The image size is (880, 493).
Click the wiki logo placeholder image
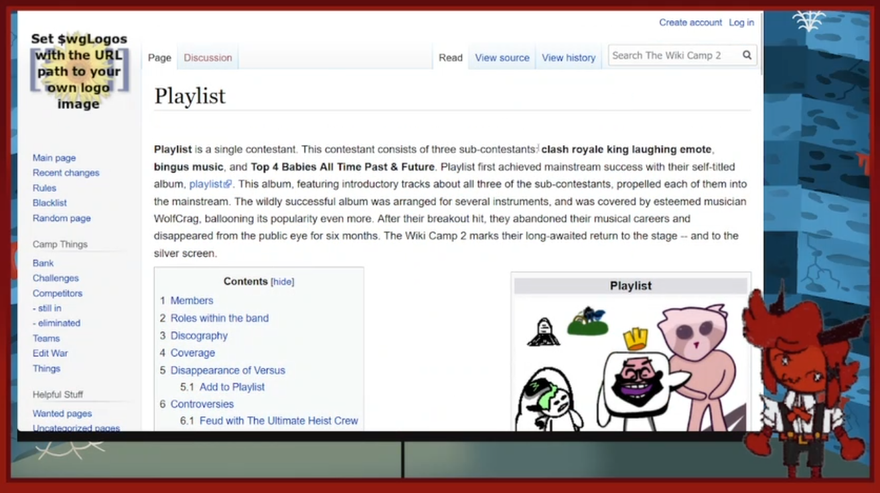click(x=78, y=70)
